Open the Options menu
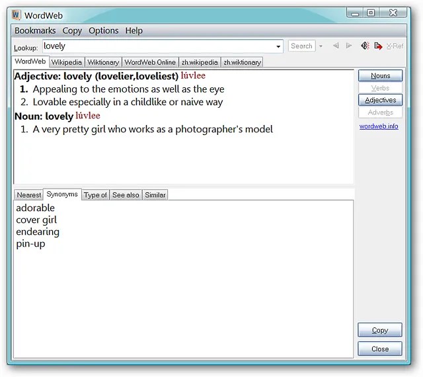The height and width of the screenshot is (377, 423). point(104,30)
